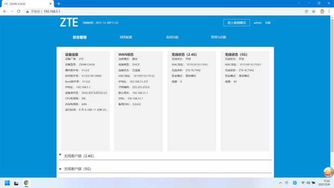Screen dimensions: 334x188
Task: Click software version V1.0.0.1B1.0000
Action: (x=91, y=76)
